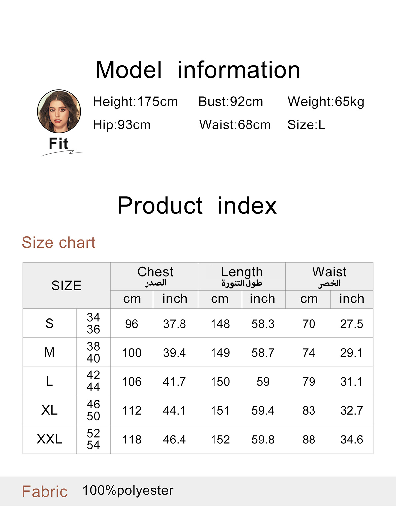Image resolution: width=396 pixels, height=528 pixels.
Task: Click the Waist:68cm measurement
Action: (235, 125)
